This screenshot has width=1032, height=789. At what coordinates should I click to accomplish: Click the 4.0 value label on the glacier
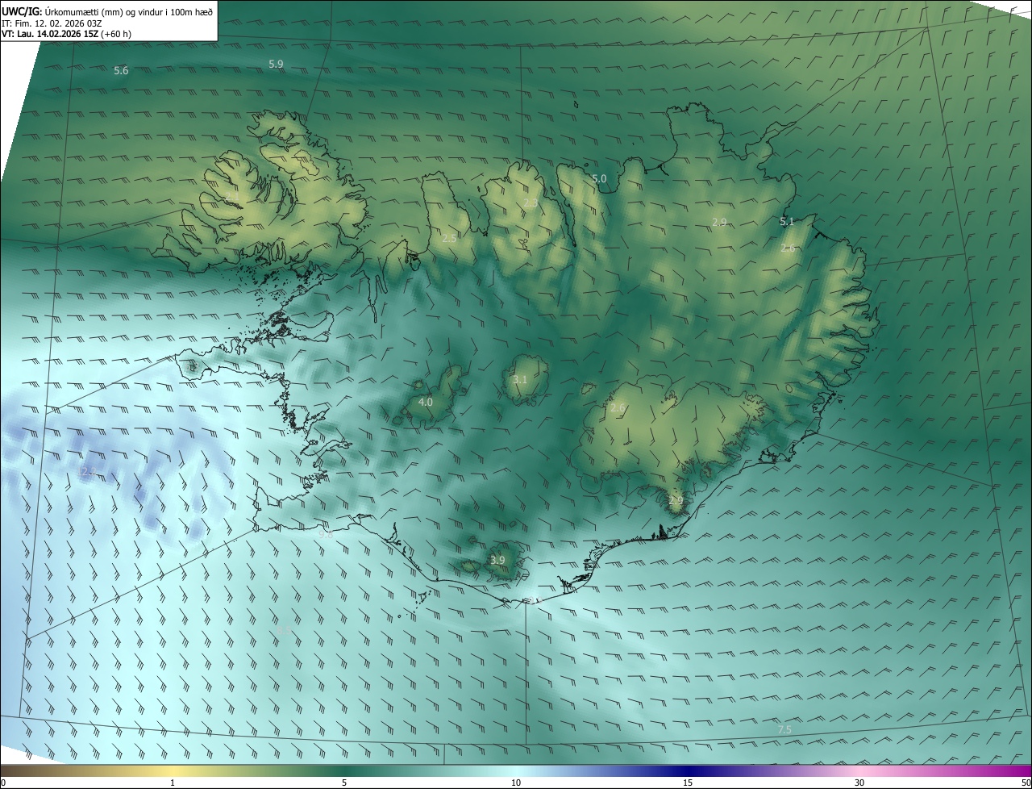pos(426,402)
